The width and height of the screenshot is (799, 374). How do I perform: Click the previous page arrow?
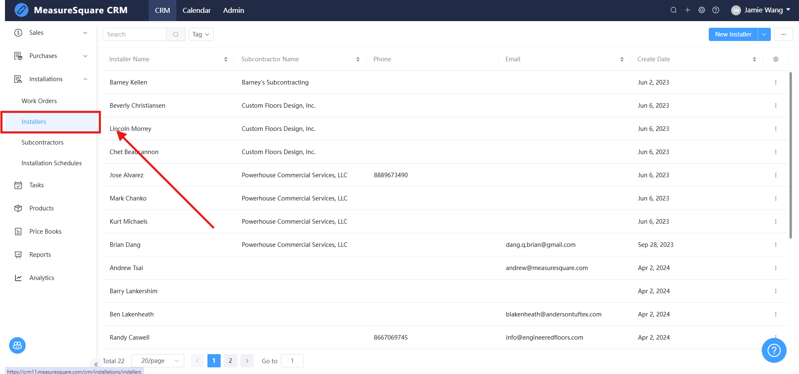pyautogui.click(x=197, y=361)
